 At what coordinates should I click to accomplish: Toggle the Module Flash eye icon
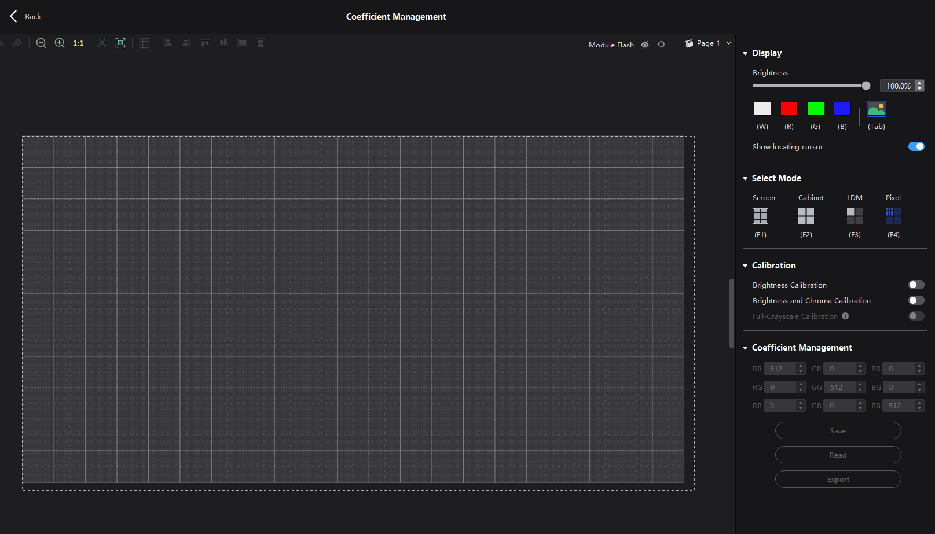pos(645,45)
